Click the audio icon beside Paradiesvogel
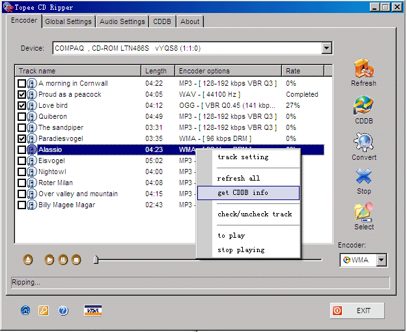Viewport: 407px width, 332px height. click(x=32, y=138)
